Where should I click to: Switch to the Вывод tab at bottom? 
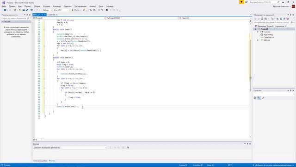pyautogui.click(x=51, y=161)
